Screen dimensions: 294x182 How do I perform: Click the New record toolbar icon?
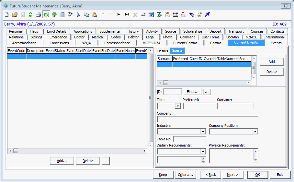(x=6, y=15)
